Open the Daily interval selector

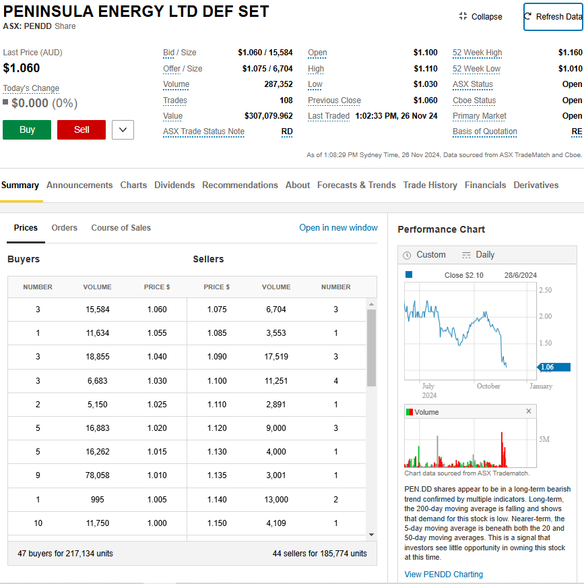[x=478, y=255]
